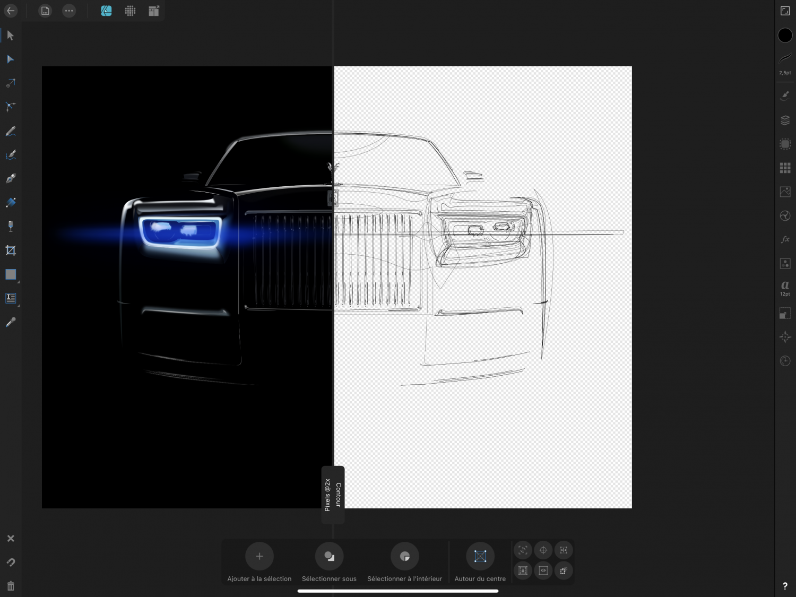Select the Pen tool
The height and width of the screenshot is (597, 796).
click(x=10, y=178)
